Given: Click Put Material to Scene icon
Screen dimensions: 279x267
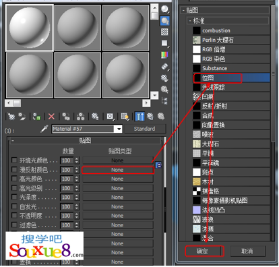Looking at the screenshot, I should [x=22, y=117].
